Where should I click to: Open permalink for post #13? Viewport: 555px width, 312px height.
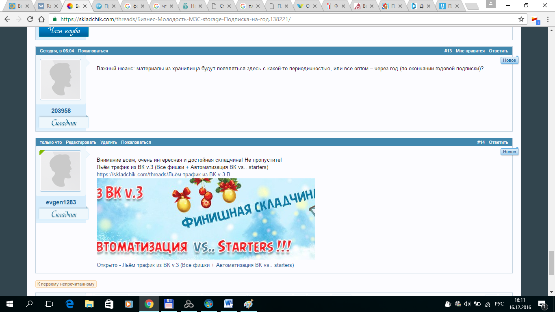tap(448, 51)
